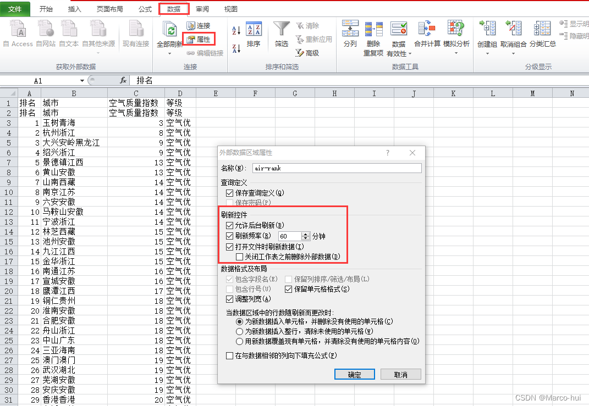589x406 pixels.
Task: Click 创建组 group icon
Action: [487, 29]
